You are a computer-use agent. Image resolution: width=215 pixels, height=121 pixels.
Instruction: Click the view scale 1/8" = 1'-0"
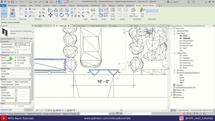(x=40, y=110)
